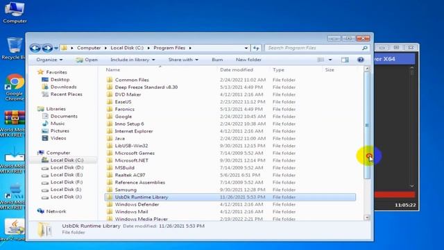Open the Explorer Help icon
This screenshot has width=444, height=250.
point(361,60)
